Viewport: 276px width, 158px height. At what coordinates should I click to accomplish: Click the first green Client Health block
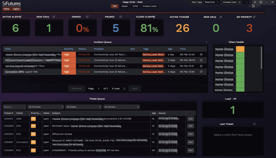point(240,55)
